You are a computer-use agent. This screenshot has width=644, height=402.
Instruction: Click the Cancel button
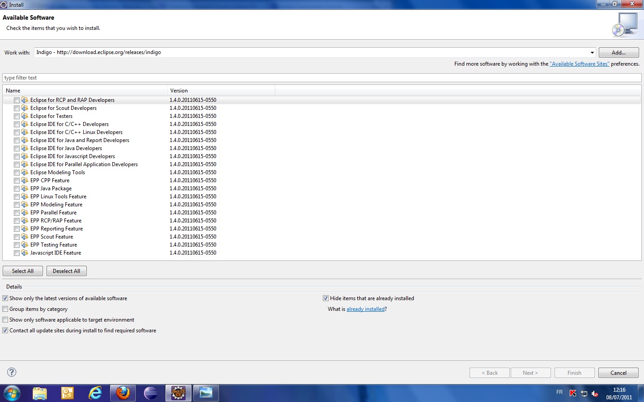619,373
